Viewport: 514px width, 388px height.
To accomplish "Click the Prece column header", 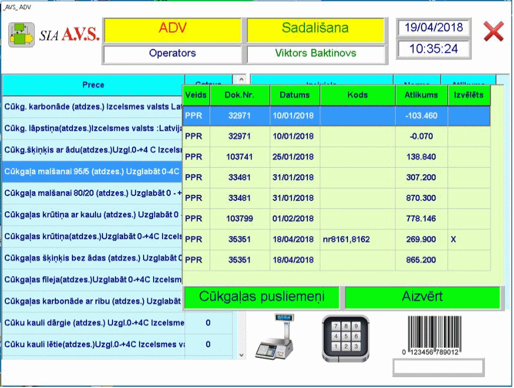I will tap(94, 85).
